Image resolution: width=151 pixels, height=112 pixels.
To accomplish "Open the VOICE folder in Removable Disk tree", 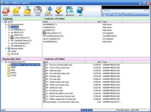I will [x=13, y=76].
